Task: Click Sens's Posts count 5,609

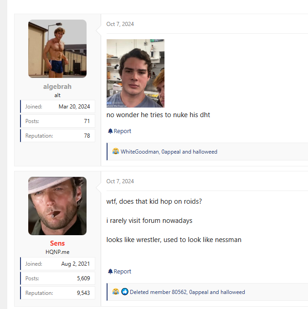Action: (83, 278)
